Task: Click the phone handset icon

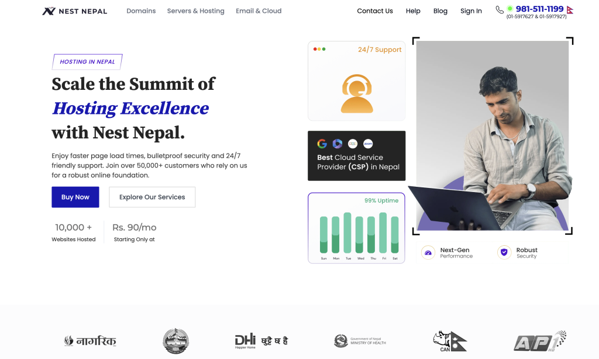Action: pyautogui.click(x=499, y=9)
